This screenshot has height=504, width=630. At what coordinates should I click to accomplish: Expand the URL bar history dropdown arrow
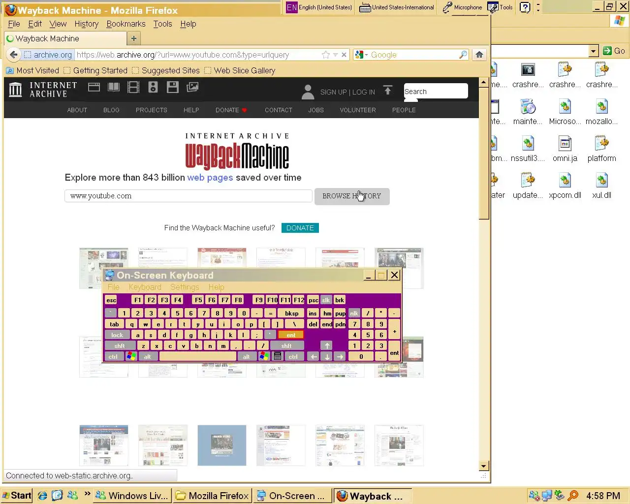[x=335, y=55]
